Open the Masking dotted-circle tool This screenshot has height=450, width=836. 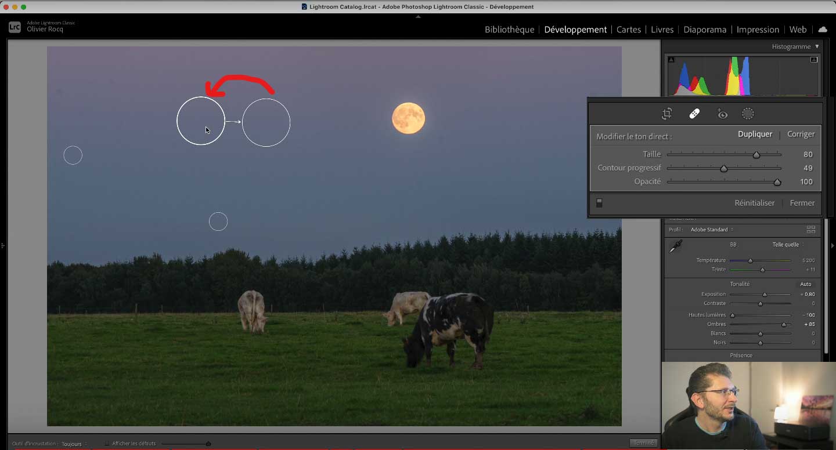coord(748,114)
